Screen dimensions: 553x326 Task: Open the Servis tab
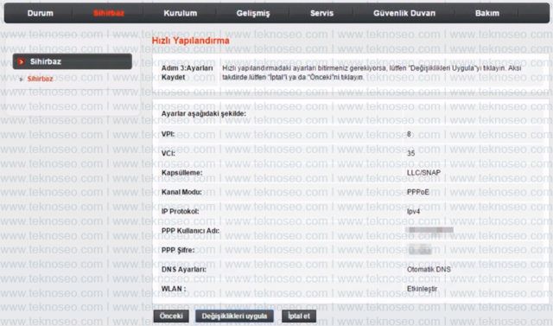pos(321,13)
